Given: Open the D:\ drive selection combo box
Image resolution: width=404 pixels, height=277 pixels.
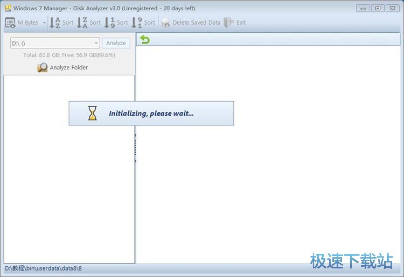Looking at the screenshot, I should (55, 43).
